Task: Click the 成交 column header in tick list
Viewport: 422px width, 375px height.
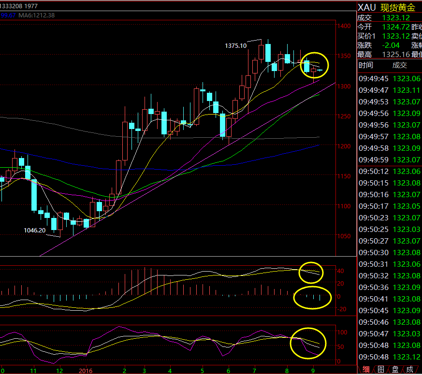Action: (400, 65)
